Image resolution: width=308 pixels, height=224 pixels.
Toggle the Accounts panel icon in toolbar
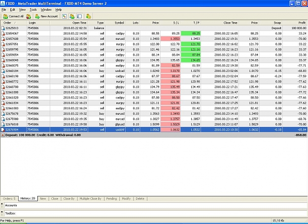(72, 16)
